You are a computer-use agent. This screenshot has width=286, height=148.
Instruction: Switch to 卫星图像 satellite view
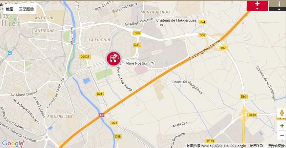point(26,9)
